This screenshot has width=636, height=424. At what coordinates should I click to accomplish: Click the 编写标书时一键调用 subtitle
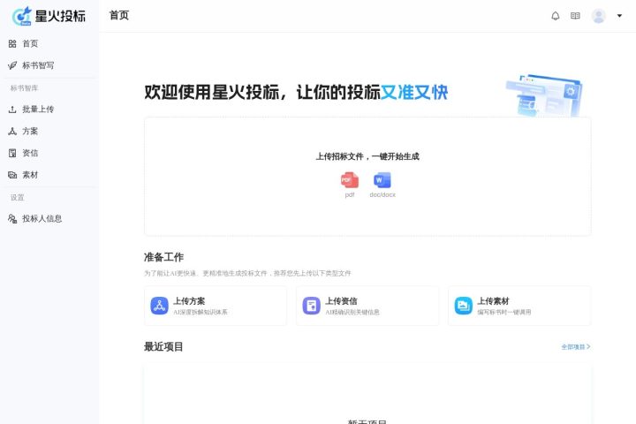point(504,312)
